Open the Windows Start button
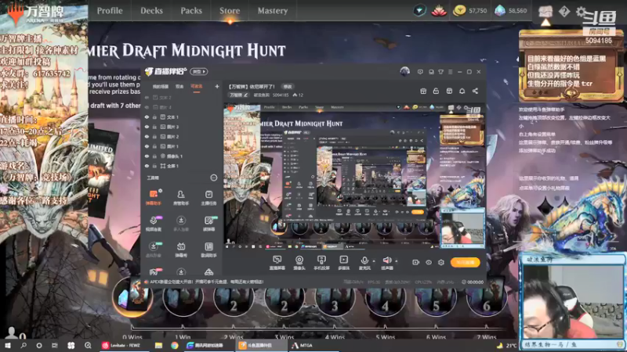Viewport: 627px width, 352px height. [8, 345]
